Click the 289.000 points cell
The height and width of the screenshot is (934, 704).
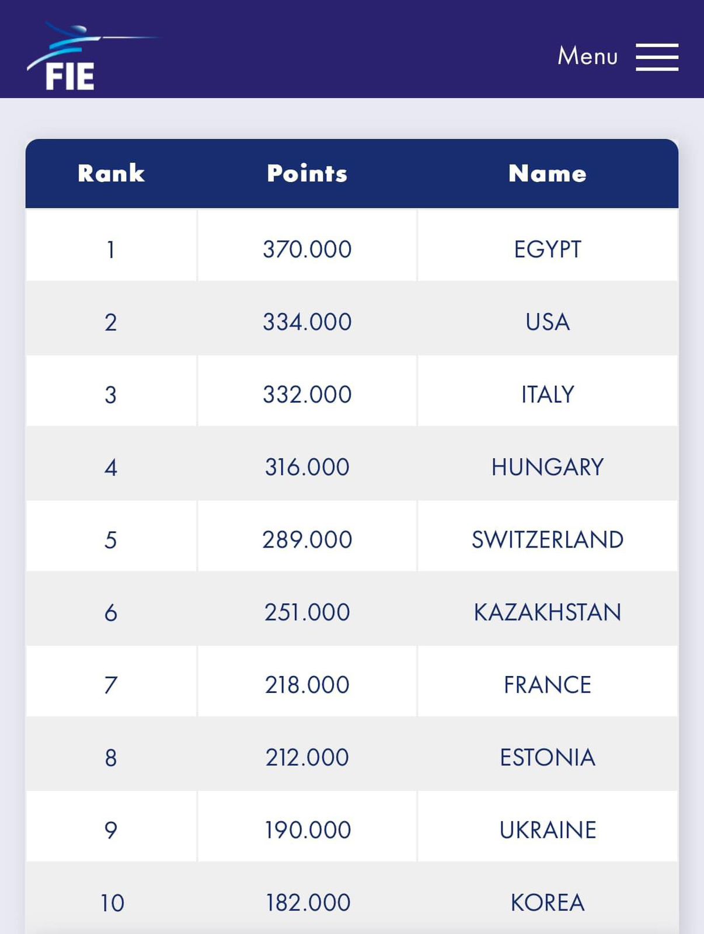tap(307, 540)
